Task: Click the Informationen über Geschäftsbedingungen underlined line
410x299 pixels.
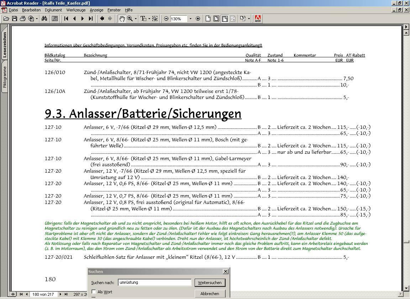Action: (153, 45)
